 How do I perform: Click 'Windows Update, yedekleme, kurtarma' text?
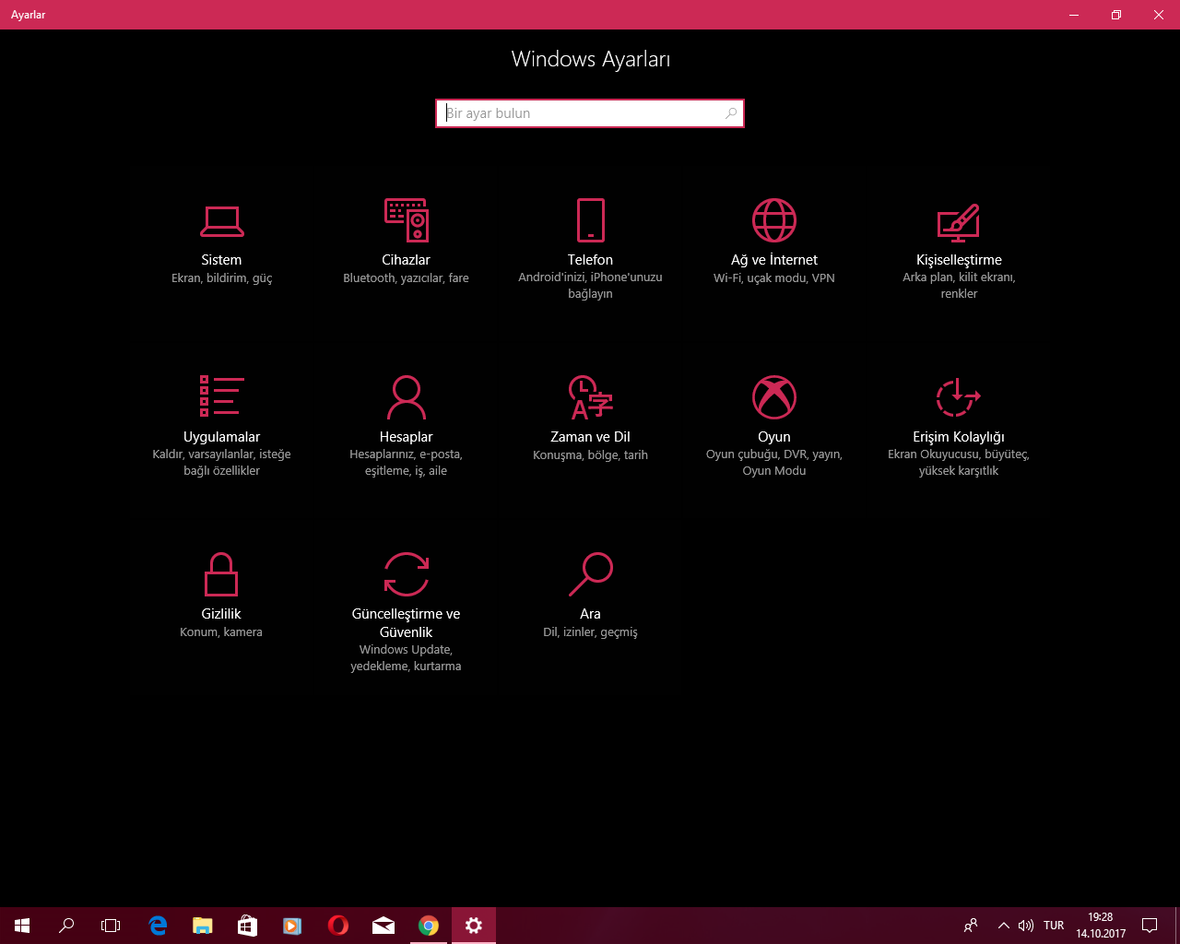click(x=406, y=658)
